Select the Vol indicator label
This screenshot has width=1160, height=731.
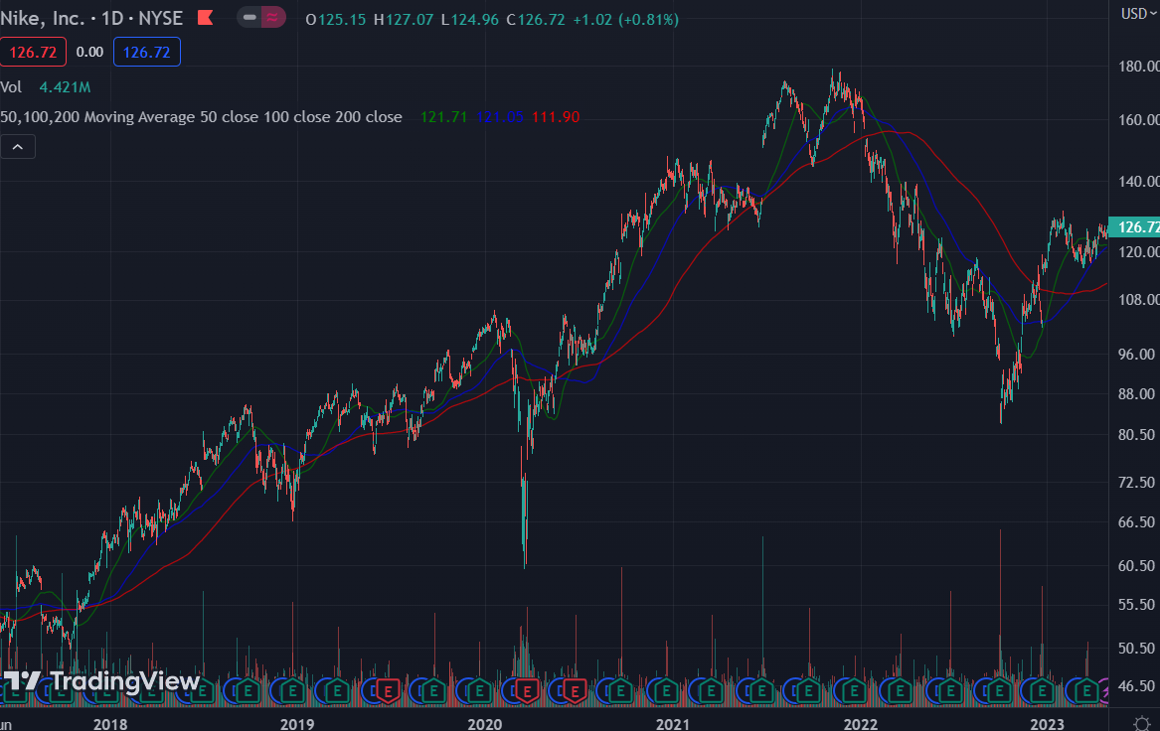tap(11, 87)
